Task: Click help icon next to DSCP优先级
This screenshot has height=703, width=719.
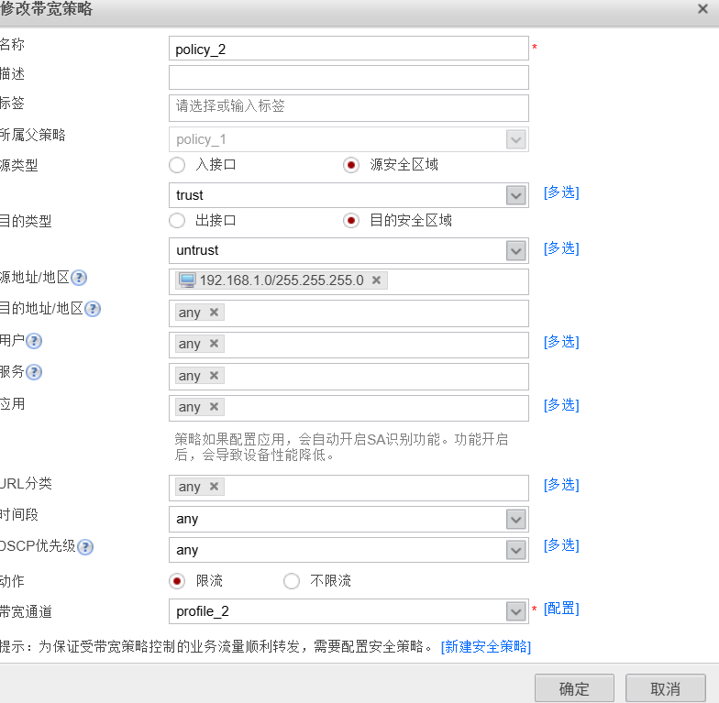Action: pos(85,547)
